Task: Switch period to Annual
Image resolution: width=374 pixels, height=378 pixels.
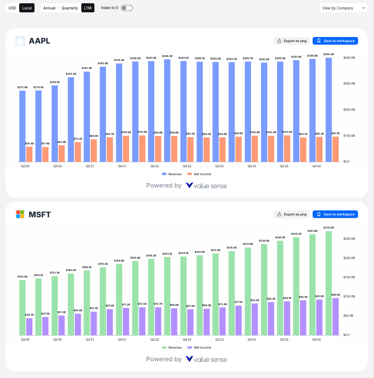Action: tap(49, 8)
